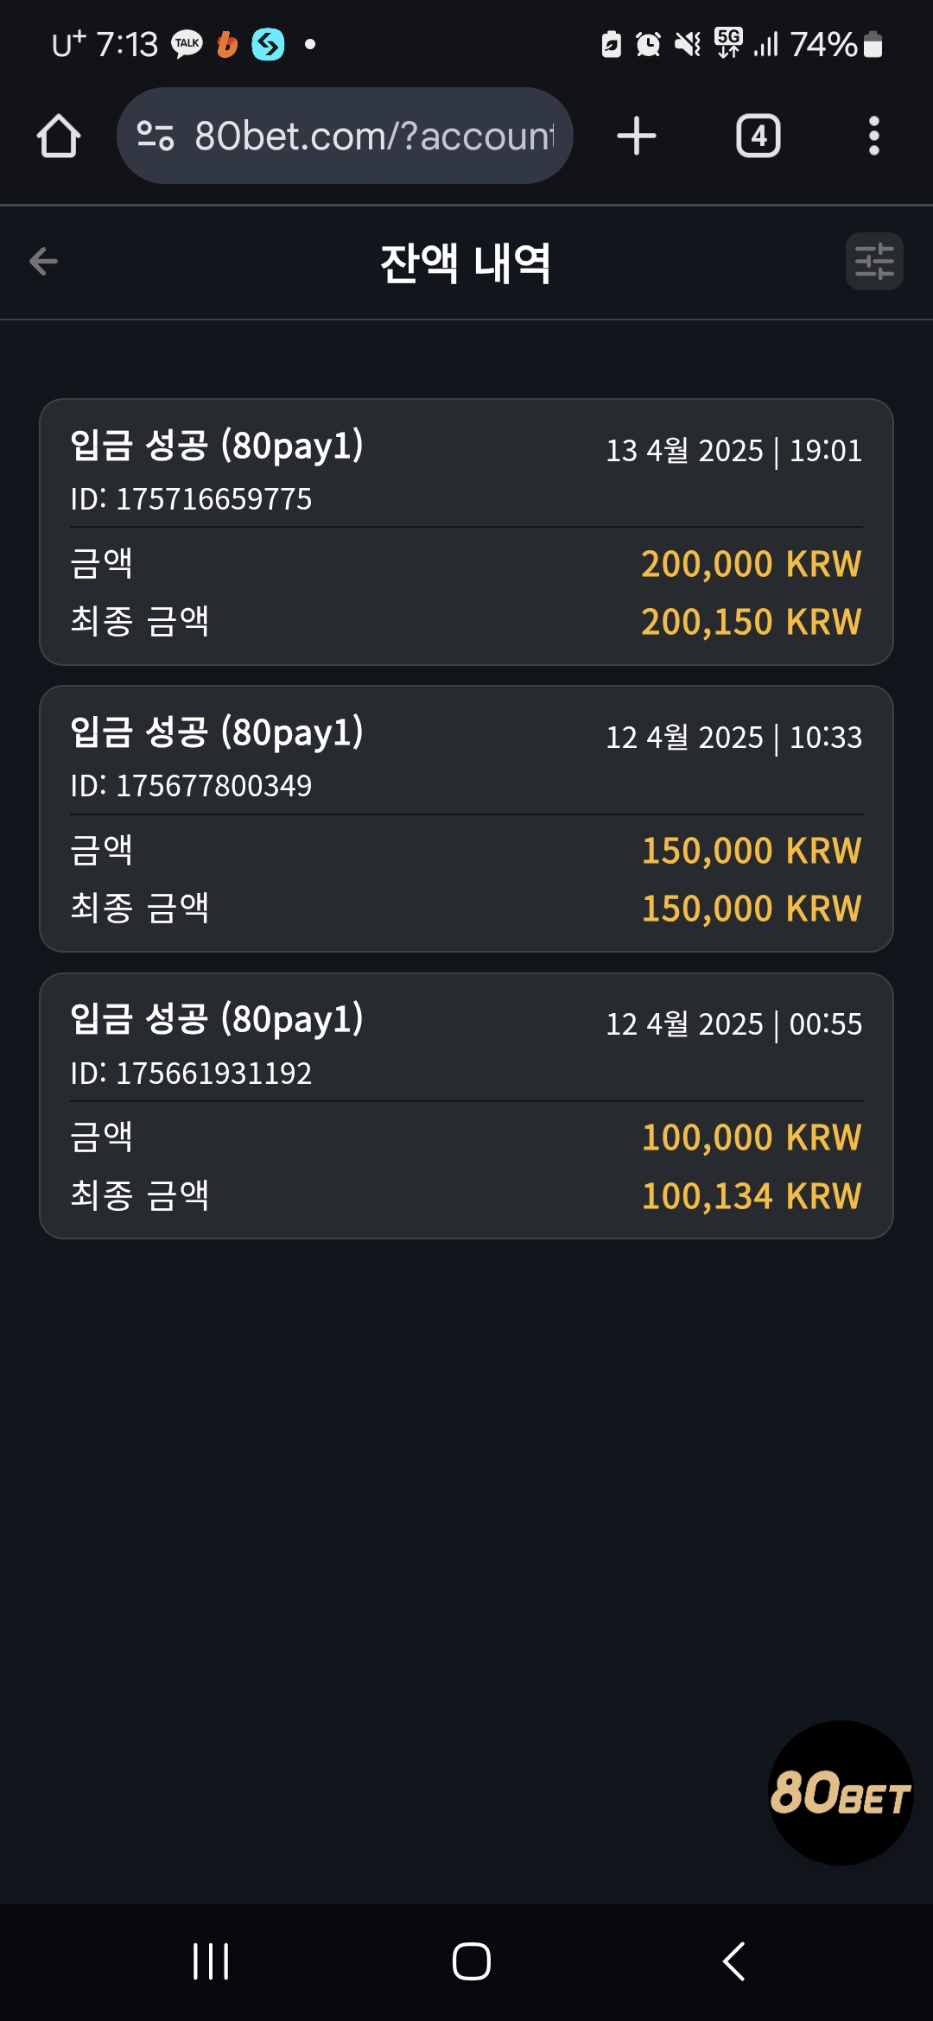Open the 80BET floating chat bubble
This screenshot has height=2021, width=933.
(841, 1792)
